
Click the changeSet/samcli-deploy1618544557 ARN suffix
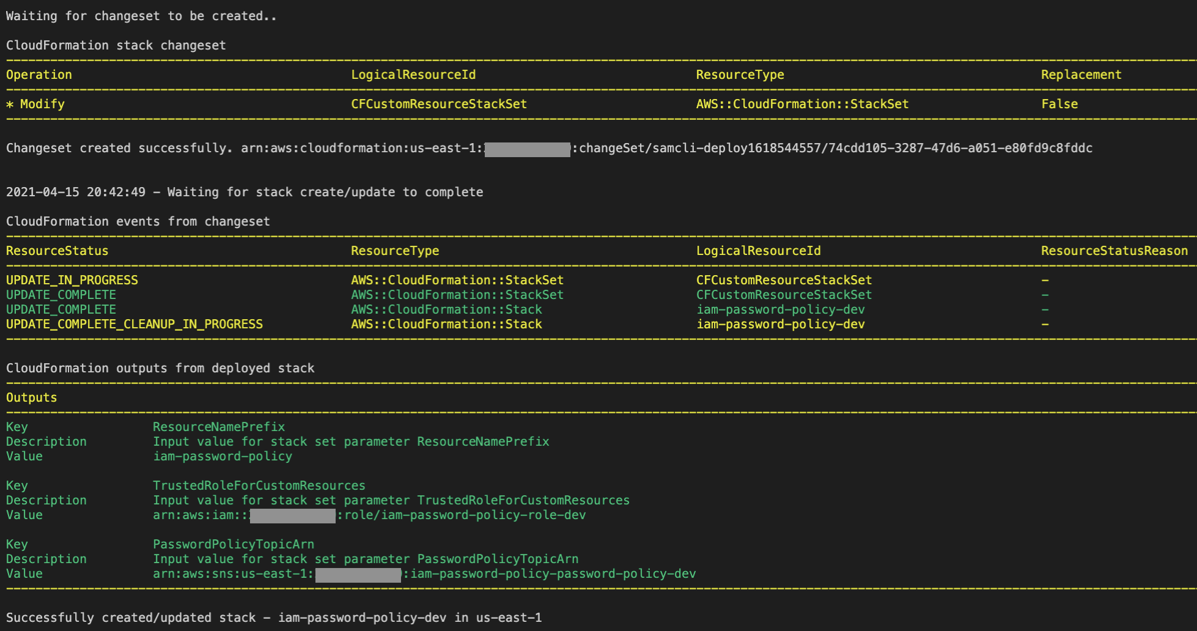[x=832, y=148]
